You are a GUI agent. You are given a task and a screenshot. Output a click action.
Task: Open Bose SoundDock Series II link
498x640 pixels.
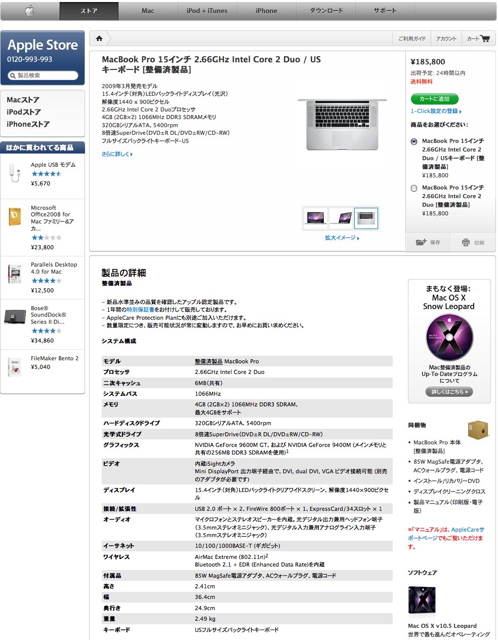click(48, 315)
